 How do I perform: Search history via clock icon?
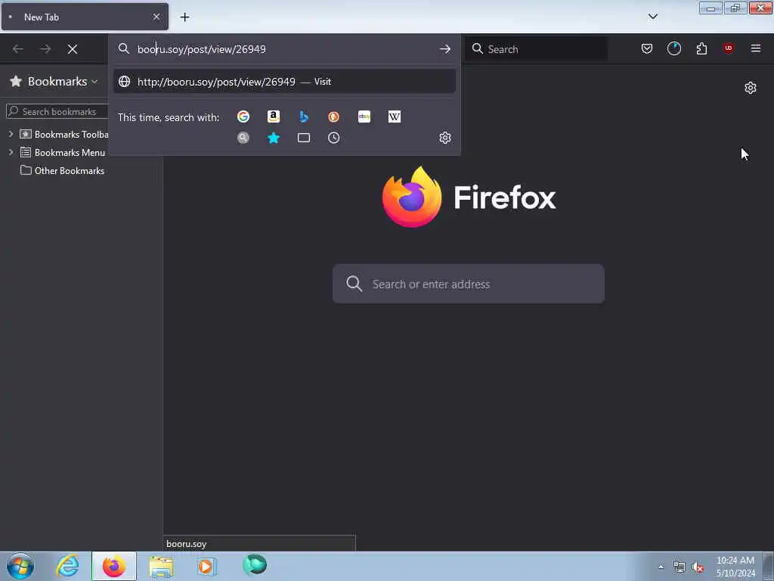tap(333, 138)
